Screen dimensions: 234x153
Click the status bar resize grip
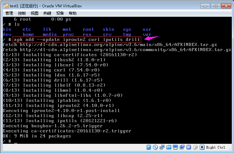coord(230,149)
